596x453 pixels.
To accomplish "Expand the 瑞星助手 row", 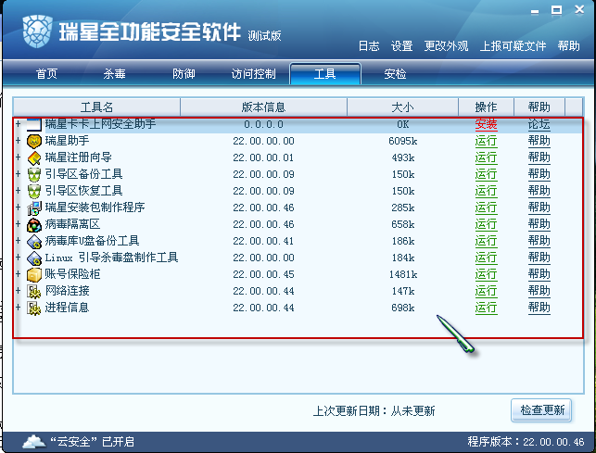I will point(18,141).
